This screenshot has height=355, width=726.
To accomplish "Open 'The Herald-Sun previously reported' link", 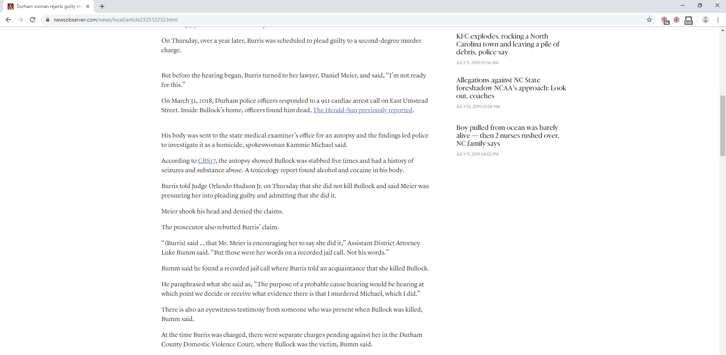I will 362,110.
